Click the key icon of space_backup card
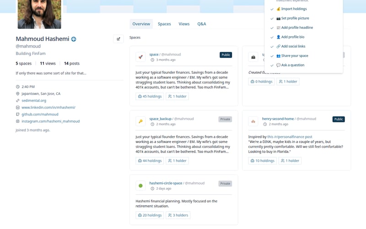The height and width of the screenshot is (229, 366). coord(140,121)
